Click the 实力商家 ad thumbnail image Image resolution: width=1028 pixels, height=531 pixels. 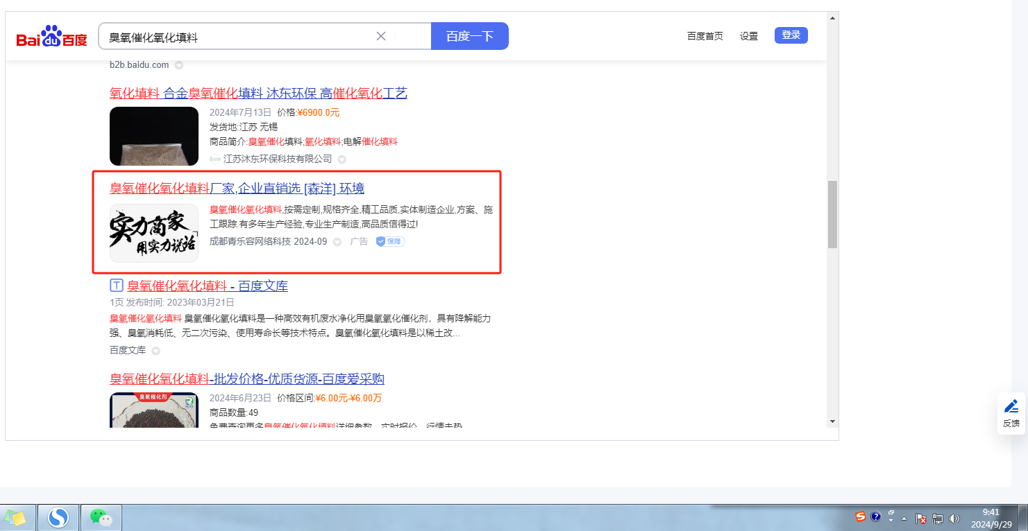(x=154, y=233)
